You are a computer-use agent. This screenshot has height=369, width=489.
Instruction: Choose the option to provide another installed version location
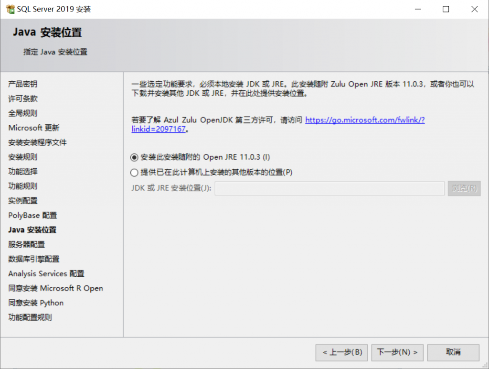(134, 173)
